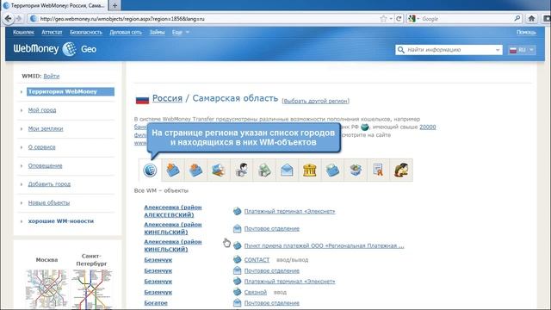Open the Связной object link
551x310 pixels.
coord(256,292)
